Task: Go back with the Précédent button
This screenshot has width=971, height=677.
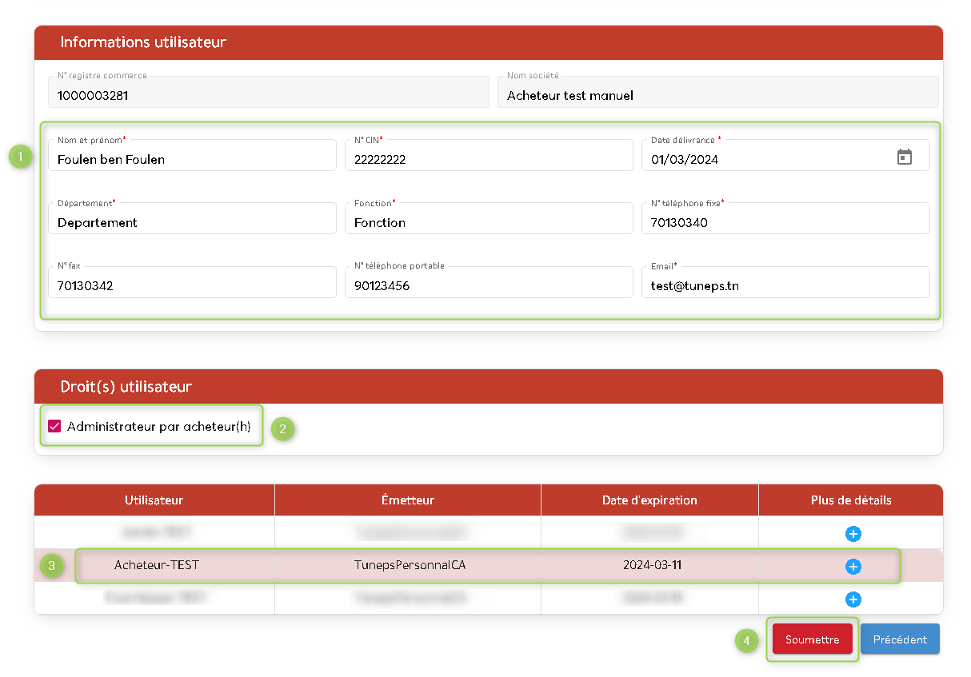Action: click(x=900, y=639)
